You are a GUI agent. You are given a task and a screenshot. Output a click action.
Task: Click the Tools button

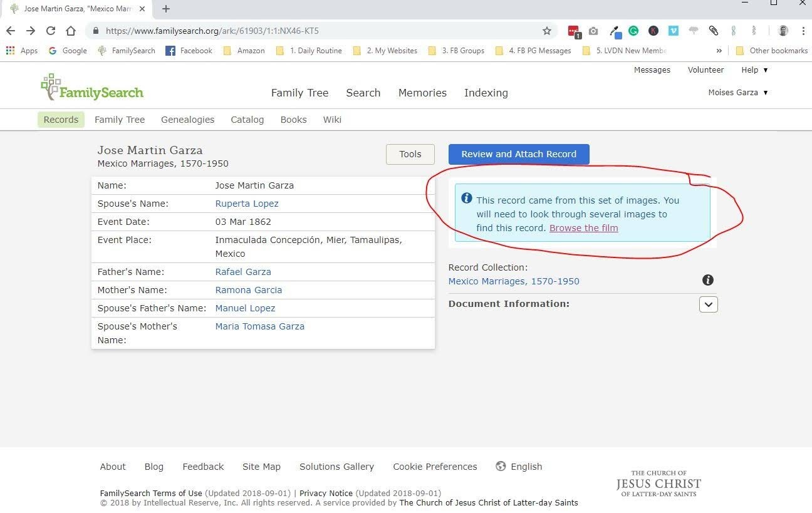410,154
